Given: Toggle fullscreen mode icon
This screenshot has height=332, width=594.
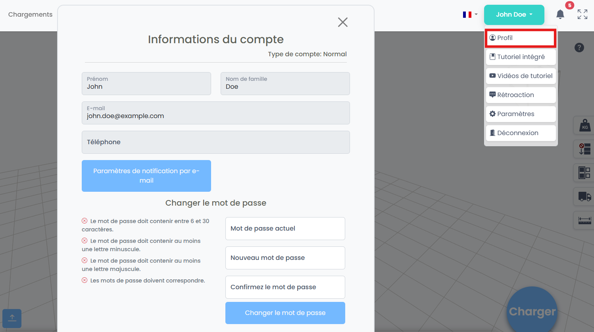Looking at the screenshot, I should (x=582, y=15).
